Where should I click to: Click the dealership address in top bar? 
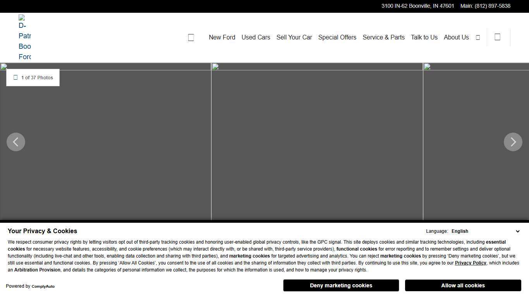coord(417,6)
